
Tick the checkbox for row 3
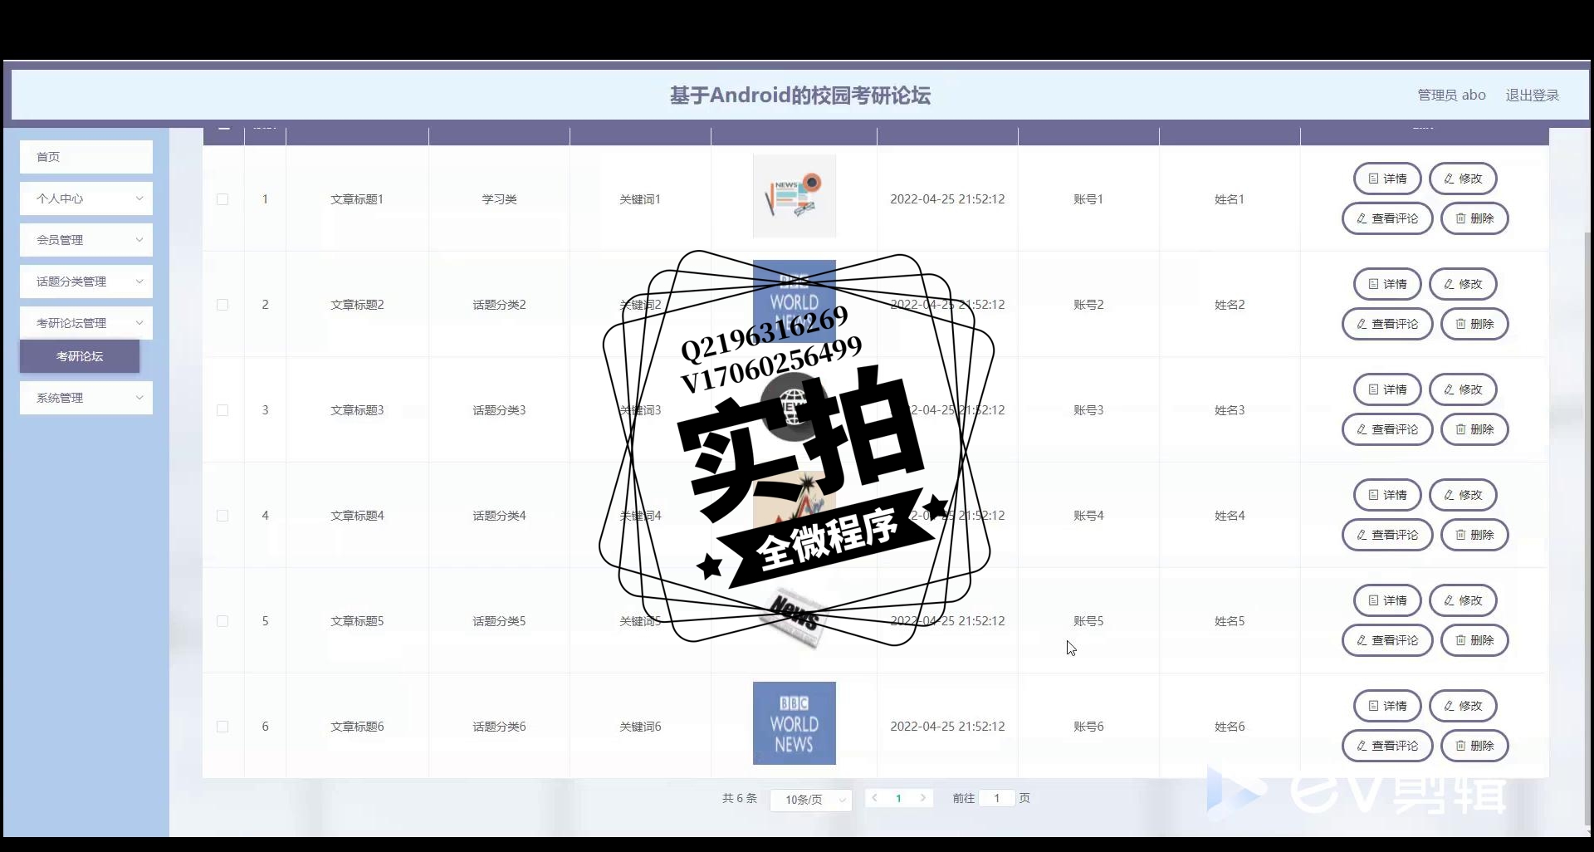tap(222, 410)
